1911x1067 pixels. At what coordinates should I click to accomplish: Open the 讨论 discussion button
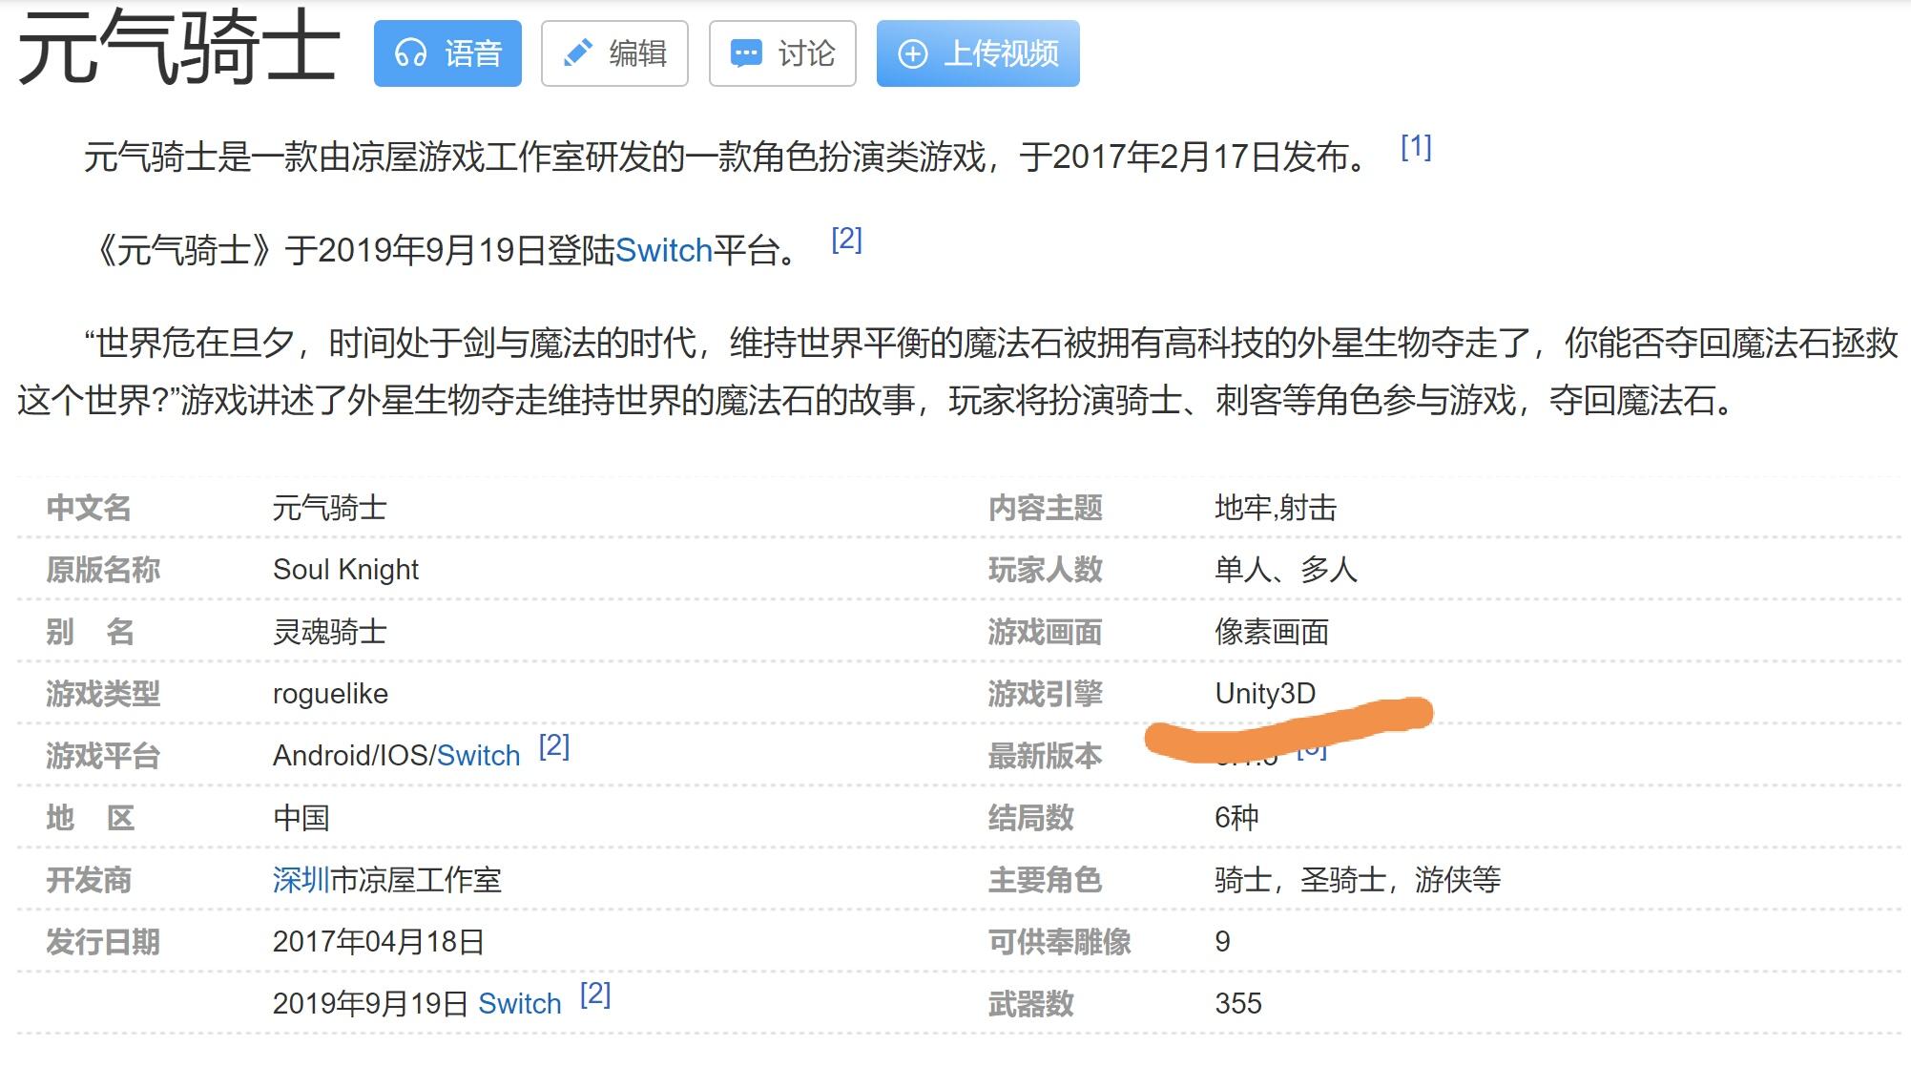pos(782,53)
